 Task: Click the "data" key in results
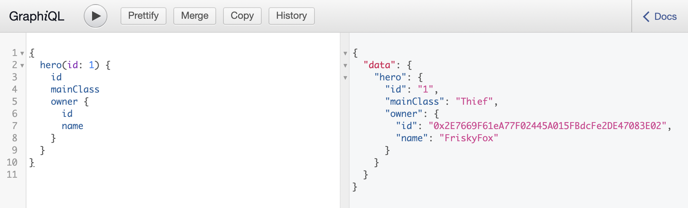[379, 65]
